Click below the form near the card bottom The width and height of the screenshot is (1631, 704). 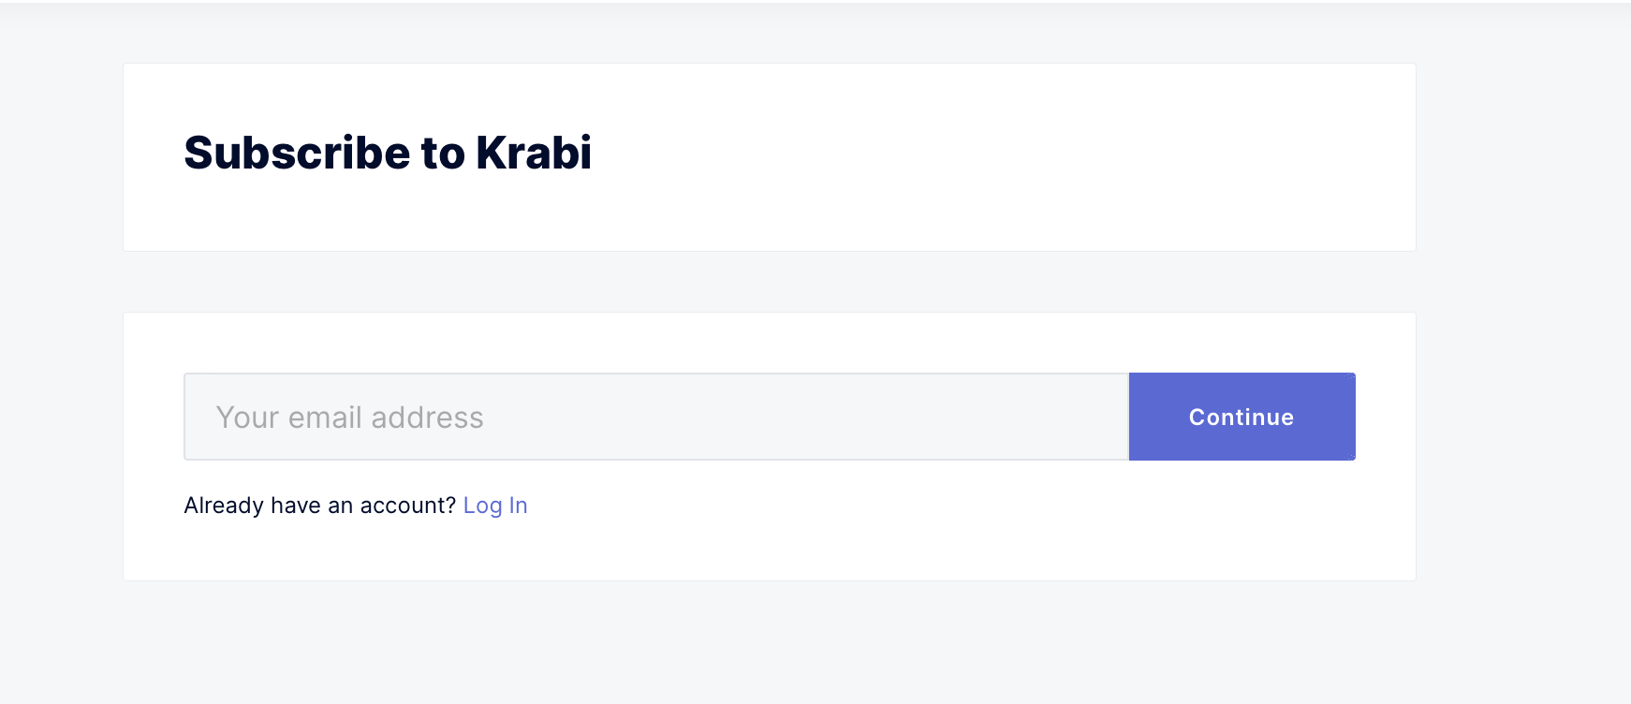[x=768, y=557]
